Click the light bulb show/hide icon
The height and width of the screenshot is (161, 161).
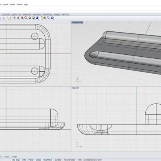[14, 18]
